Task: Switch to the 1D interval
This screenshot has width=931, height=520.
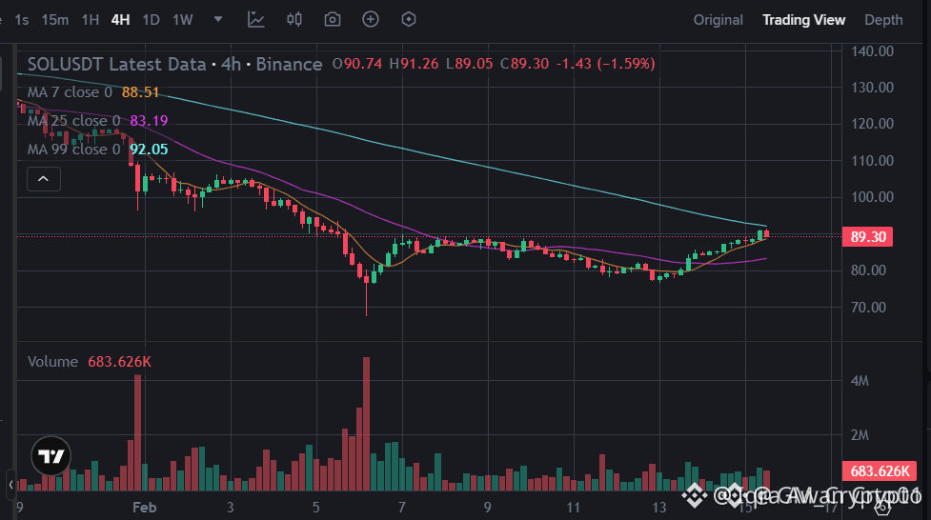Action: click(x=151, y=20)
